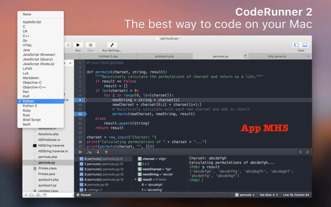This screenshot has width=331, height=207.
Task: Choose None from the language menu
Action: click(x=41, y=14)
